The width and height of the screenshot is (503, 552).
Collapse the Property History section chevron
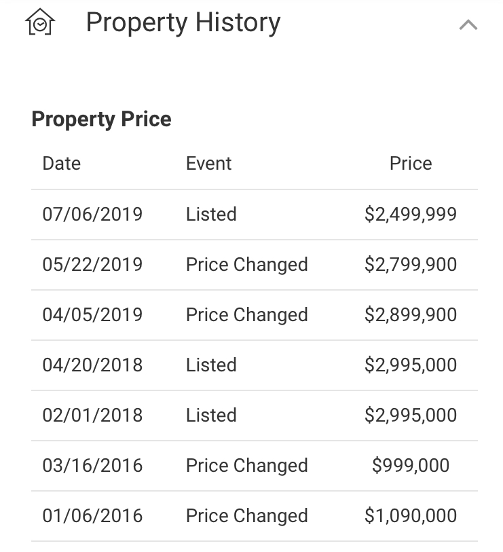point(468,25)
